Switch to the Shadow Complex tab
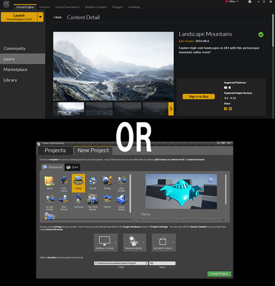 (x=96, y=7)
